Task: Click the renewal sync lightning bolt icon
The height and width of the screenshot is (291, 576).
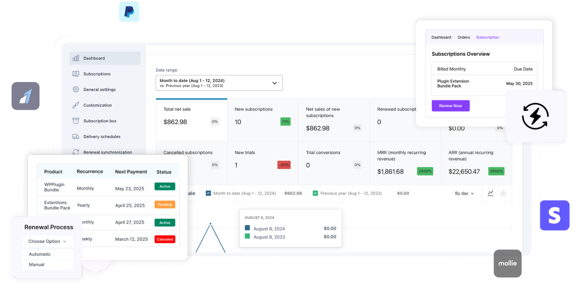Action: point(535,116)
